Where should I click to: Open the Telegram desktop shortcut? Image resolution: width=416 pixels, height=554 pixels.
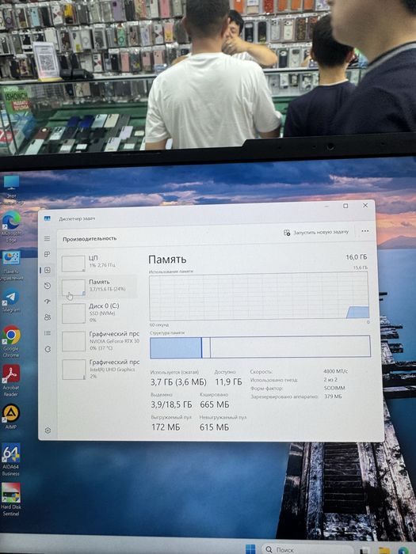pos(11,300)
